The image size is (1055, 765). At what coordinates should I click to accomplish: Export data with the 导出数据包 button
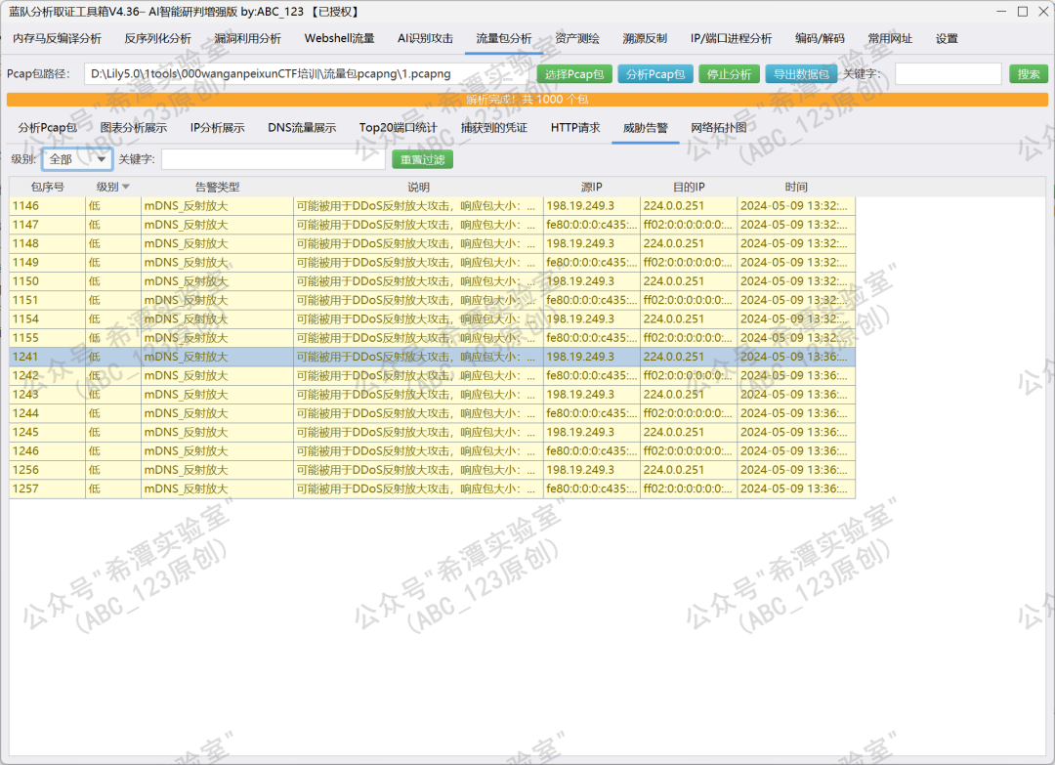pyautogui.click(x=801, y=74)
